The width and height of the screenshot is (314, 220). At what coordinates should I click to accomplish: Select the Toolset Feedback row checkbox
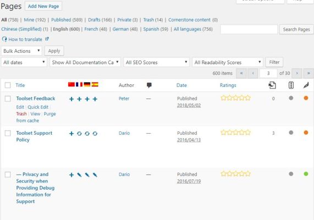(8, 98)
